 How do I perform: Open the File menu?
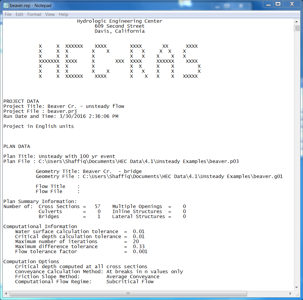(x=8, y=14)
